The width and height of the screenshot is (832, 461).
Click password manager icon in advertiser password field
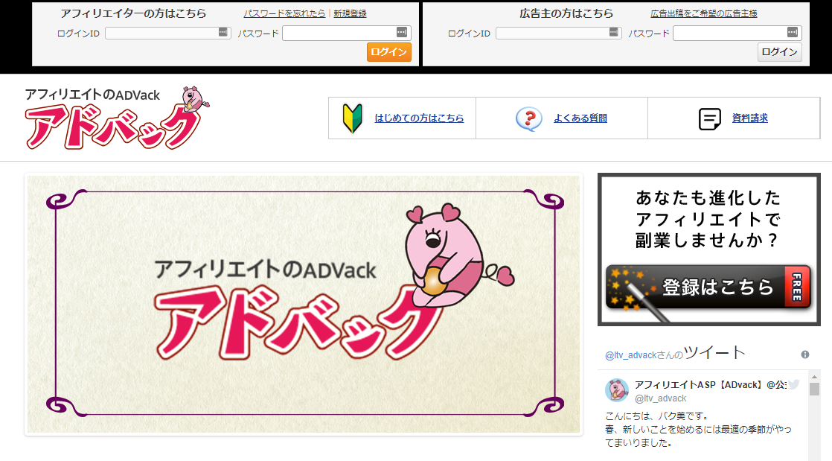793,33
